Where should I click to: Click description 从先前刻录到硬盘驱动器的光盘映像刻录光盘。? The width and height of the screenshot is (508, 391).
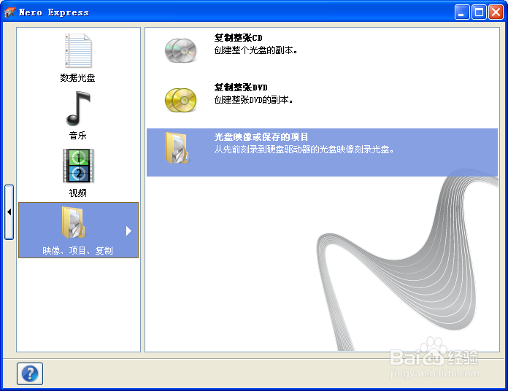(x=304, y=150)
